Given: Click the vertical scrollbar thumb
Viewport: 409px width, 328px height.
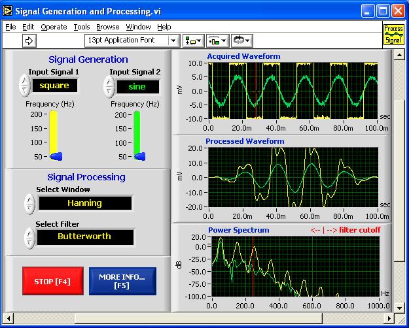Looking at the screenshot, I should (x=399, y=180).
